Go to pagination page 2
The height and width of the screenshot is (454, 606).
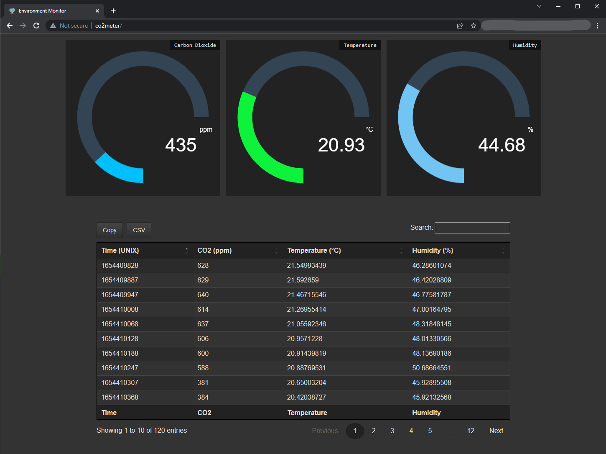(374, 431)
